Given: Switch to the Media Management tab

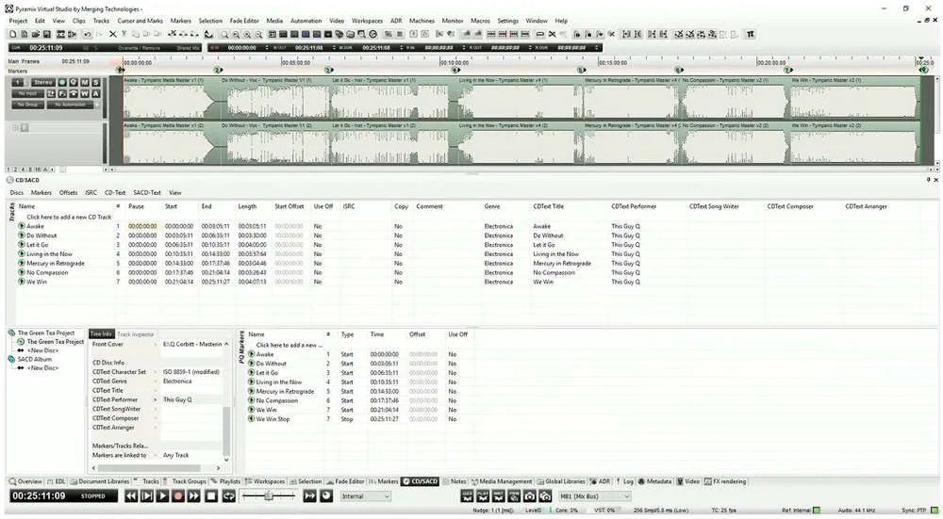Looking at the screenshot, I should [x=502, y=481].
